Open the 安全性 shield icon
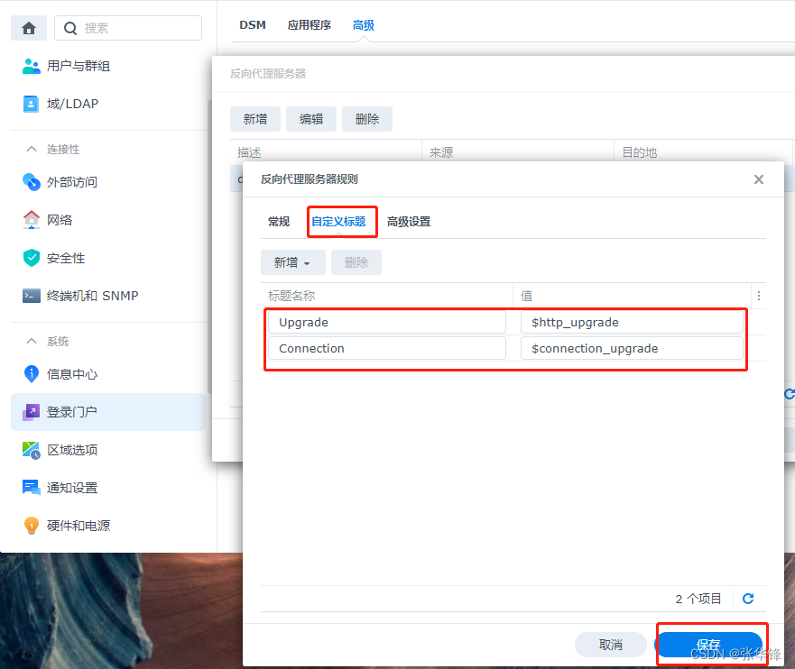The image size is (795, 669). pyautogui.click(x=32, y=258)
